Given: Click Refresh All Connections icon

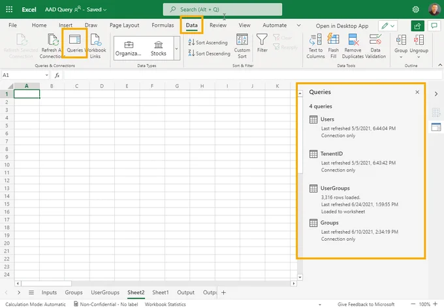Looking at the screenshot, I should click(x=53, y=39).
